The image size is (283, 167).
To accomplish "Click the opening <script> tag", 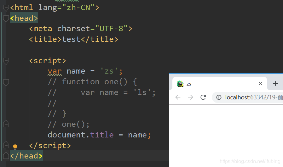I will pyautogui.click(x=48, y=61).
